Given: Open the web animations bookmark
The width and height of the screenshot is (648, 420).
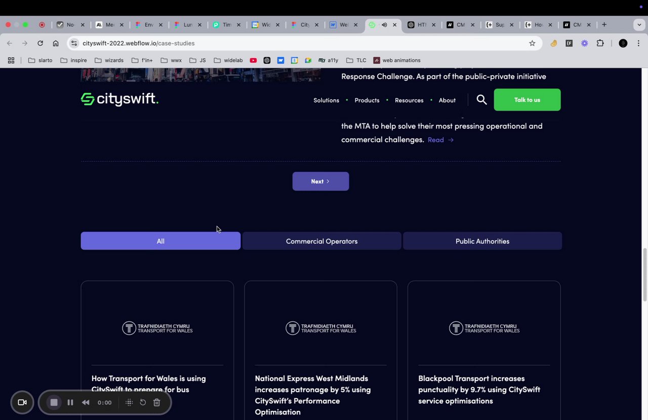Looking at the screenshot, I should point(397,60).
